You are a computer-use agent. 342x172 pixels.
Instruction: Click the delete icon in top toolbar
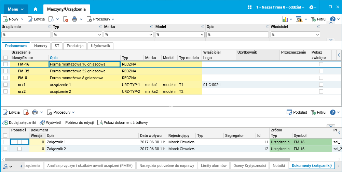click(66, 19)
